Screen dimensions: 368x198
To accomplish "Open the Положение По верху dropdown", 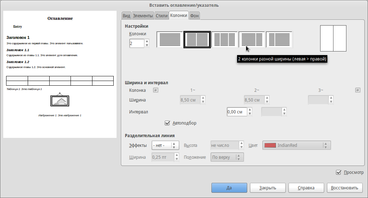I will (227, 157).
